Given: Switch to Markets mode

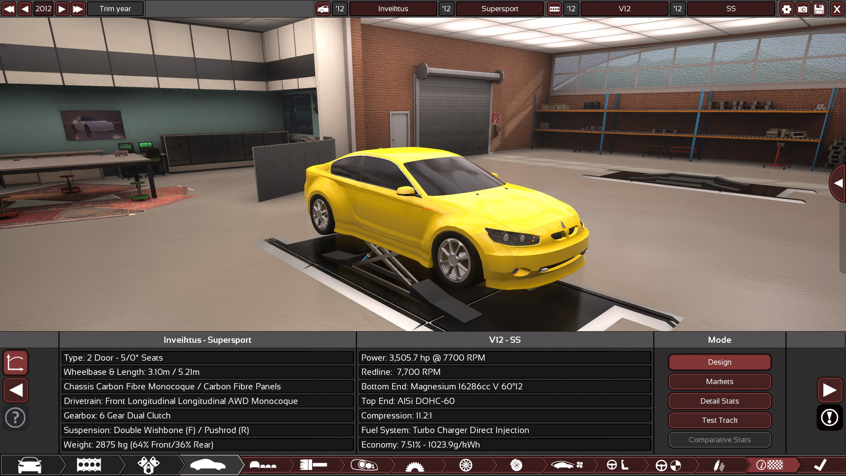Looking at the screenshot, I should (x=719, y=381).
